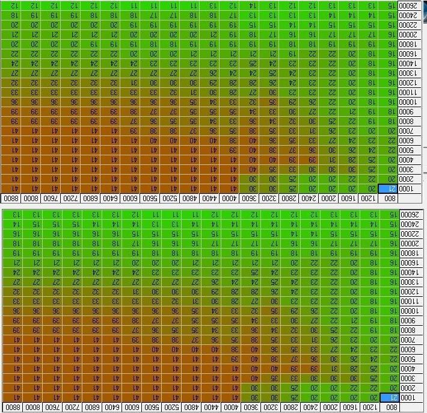Select the 5600 column header in lower table
This screenshot has height=413, width=427.
click(x=152, y=408)
